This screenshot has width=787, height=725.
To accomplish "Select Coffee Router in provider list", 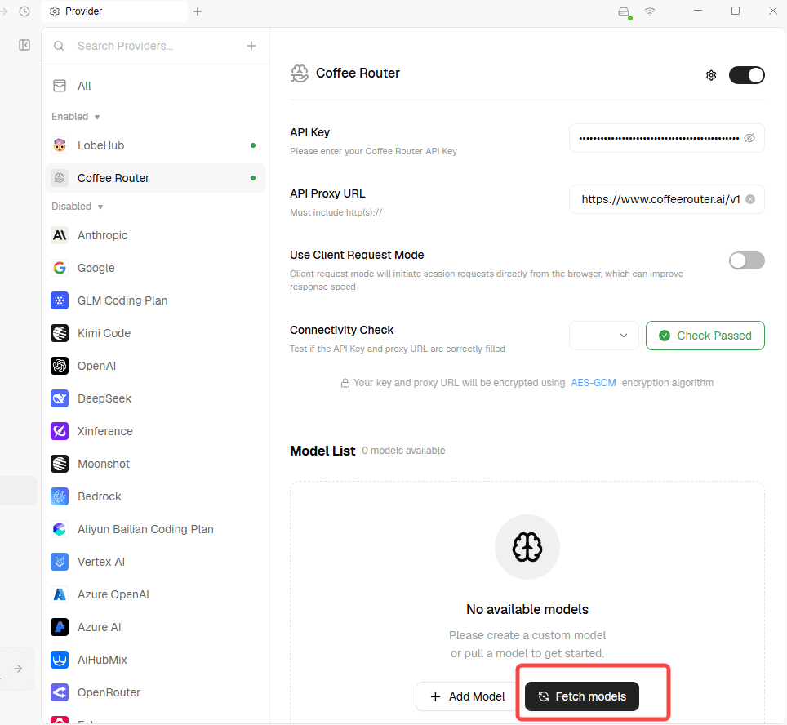I will (x=155, y=178).
